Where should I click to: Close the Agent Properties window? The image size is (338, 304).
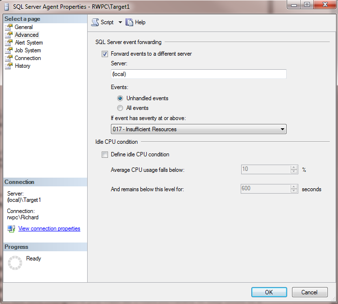tap(325, 4)
